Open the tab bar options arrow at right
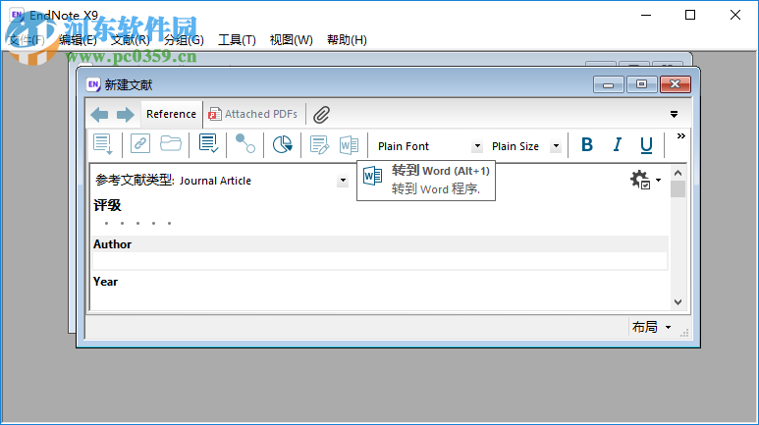 coord(674,114)
